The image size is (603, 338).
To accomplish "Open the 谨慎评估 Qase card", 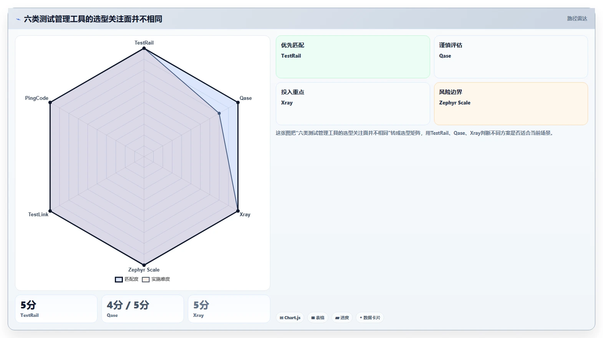I will point(511,57).
